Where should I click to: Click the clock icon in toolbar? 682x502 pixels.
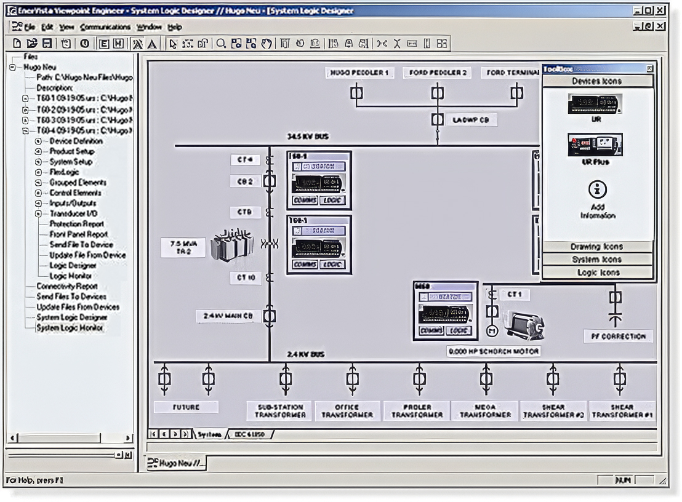(85, 44)
